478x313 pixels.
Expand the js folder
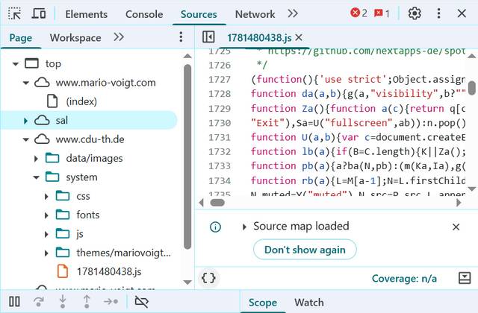pyautogui.click(x=46, y=234)
